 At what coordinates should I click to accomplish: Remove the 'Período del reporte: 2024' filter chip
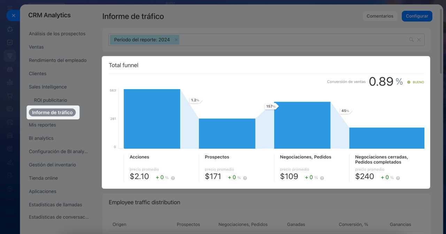click(x=176, y=40)
